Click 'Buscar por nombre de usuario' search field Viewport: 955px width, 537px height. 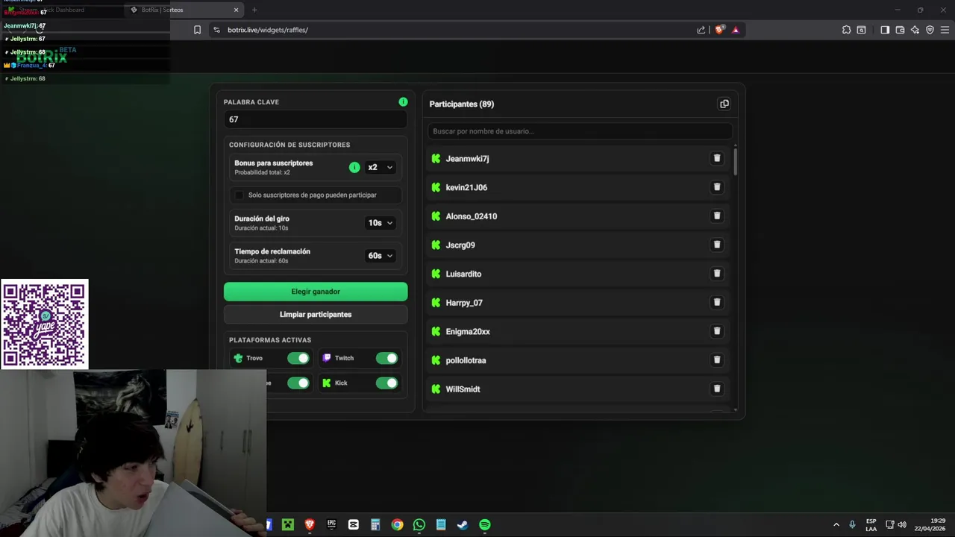point(579,131)
